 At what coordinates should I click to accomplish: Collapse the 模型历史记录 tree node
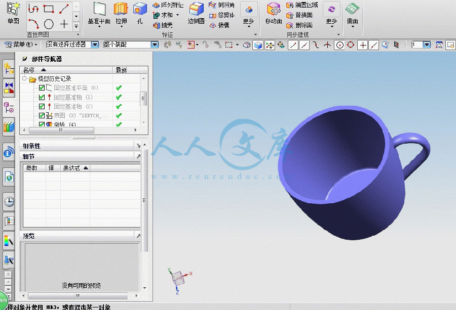tap(24, 78)
